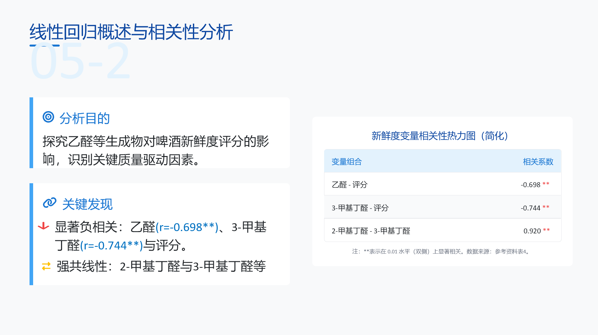Click the faded slide number 05-2
The height and width of the screenshot is (335, 598).
click(81, 61)
